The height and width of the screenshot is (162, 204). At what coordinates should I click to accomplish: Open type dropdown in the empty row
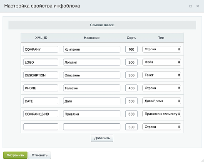coord(162,127)
